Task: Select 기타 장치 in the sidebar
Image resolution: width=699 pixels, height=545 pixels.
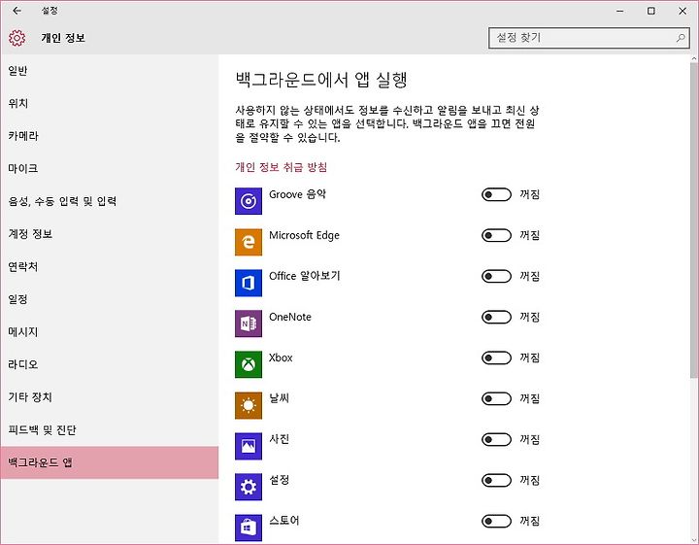Action: click(109, 397)
